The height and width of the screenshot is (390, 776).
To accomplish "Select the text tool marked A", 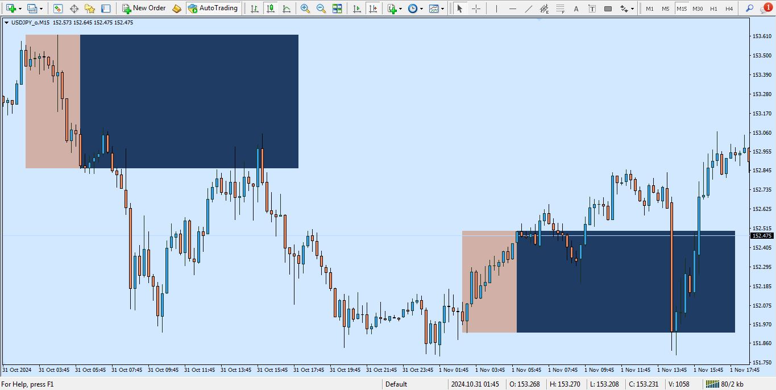I will 576,9.
